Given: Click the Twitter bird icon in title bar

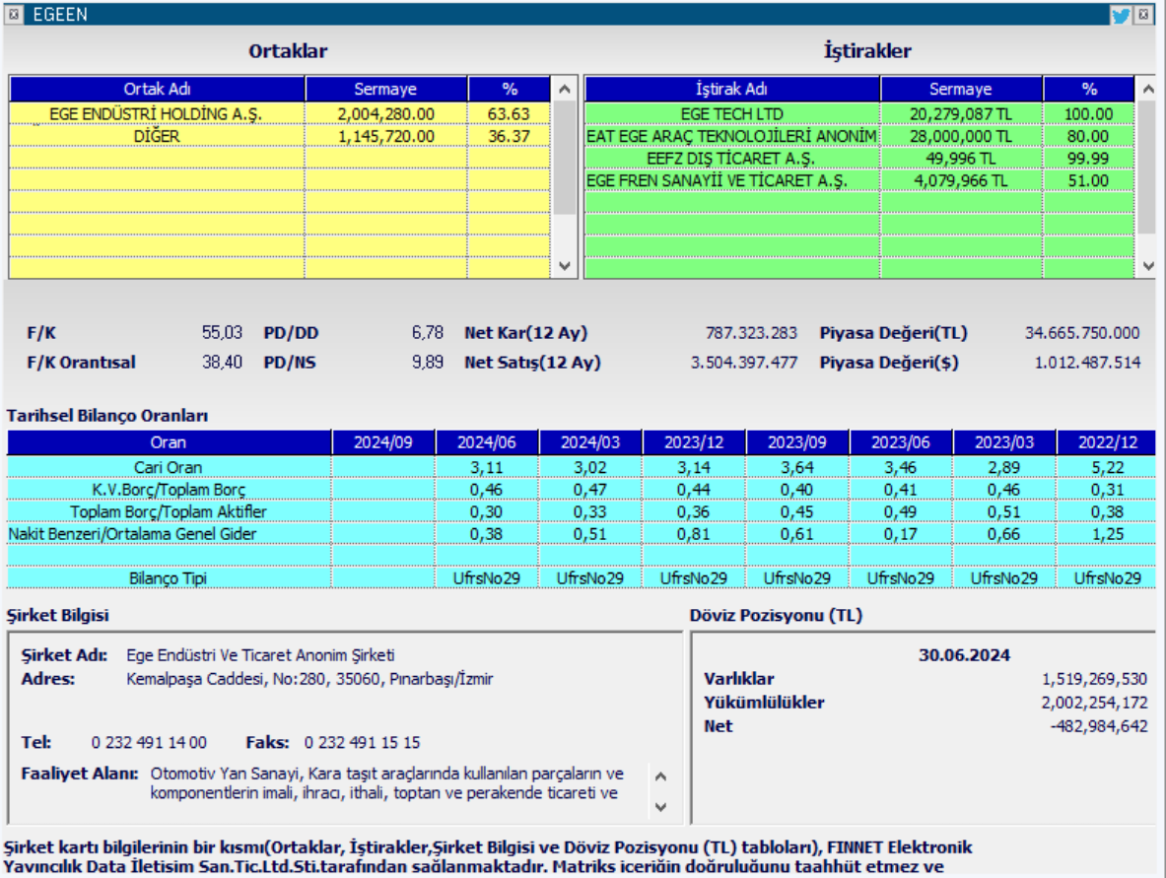Looking at the screenshot, I should [x=1120, y=15].
